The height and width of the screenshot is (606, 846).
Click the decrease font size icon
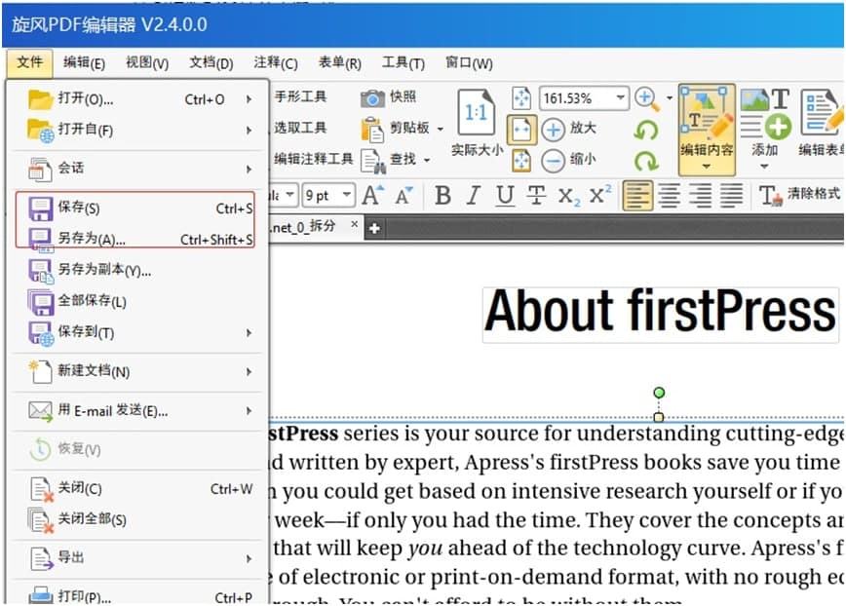[404, 195]
